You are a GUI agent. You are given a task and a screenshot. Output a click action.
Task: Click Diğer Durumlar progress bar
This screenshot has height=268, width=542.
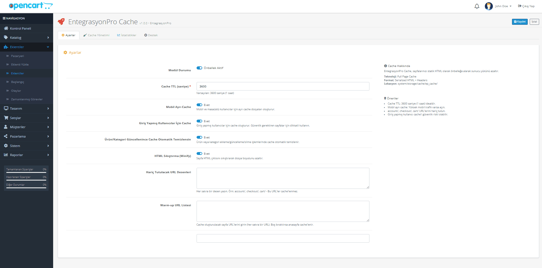point(26,188)
